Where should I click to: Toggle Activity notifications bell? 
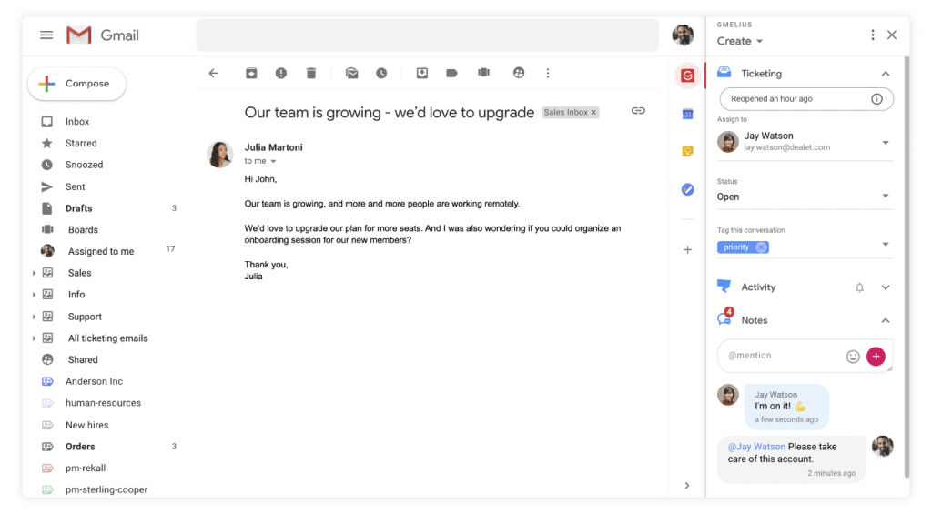click(x=859, y=287)
